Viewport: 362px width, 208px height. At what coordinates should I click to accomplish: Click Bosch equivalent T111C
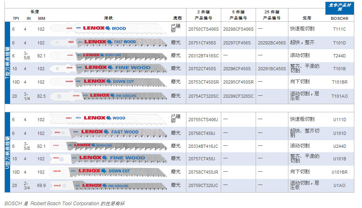[x=339, y=29]
